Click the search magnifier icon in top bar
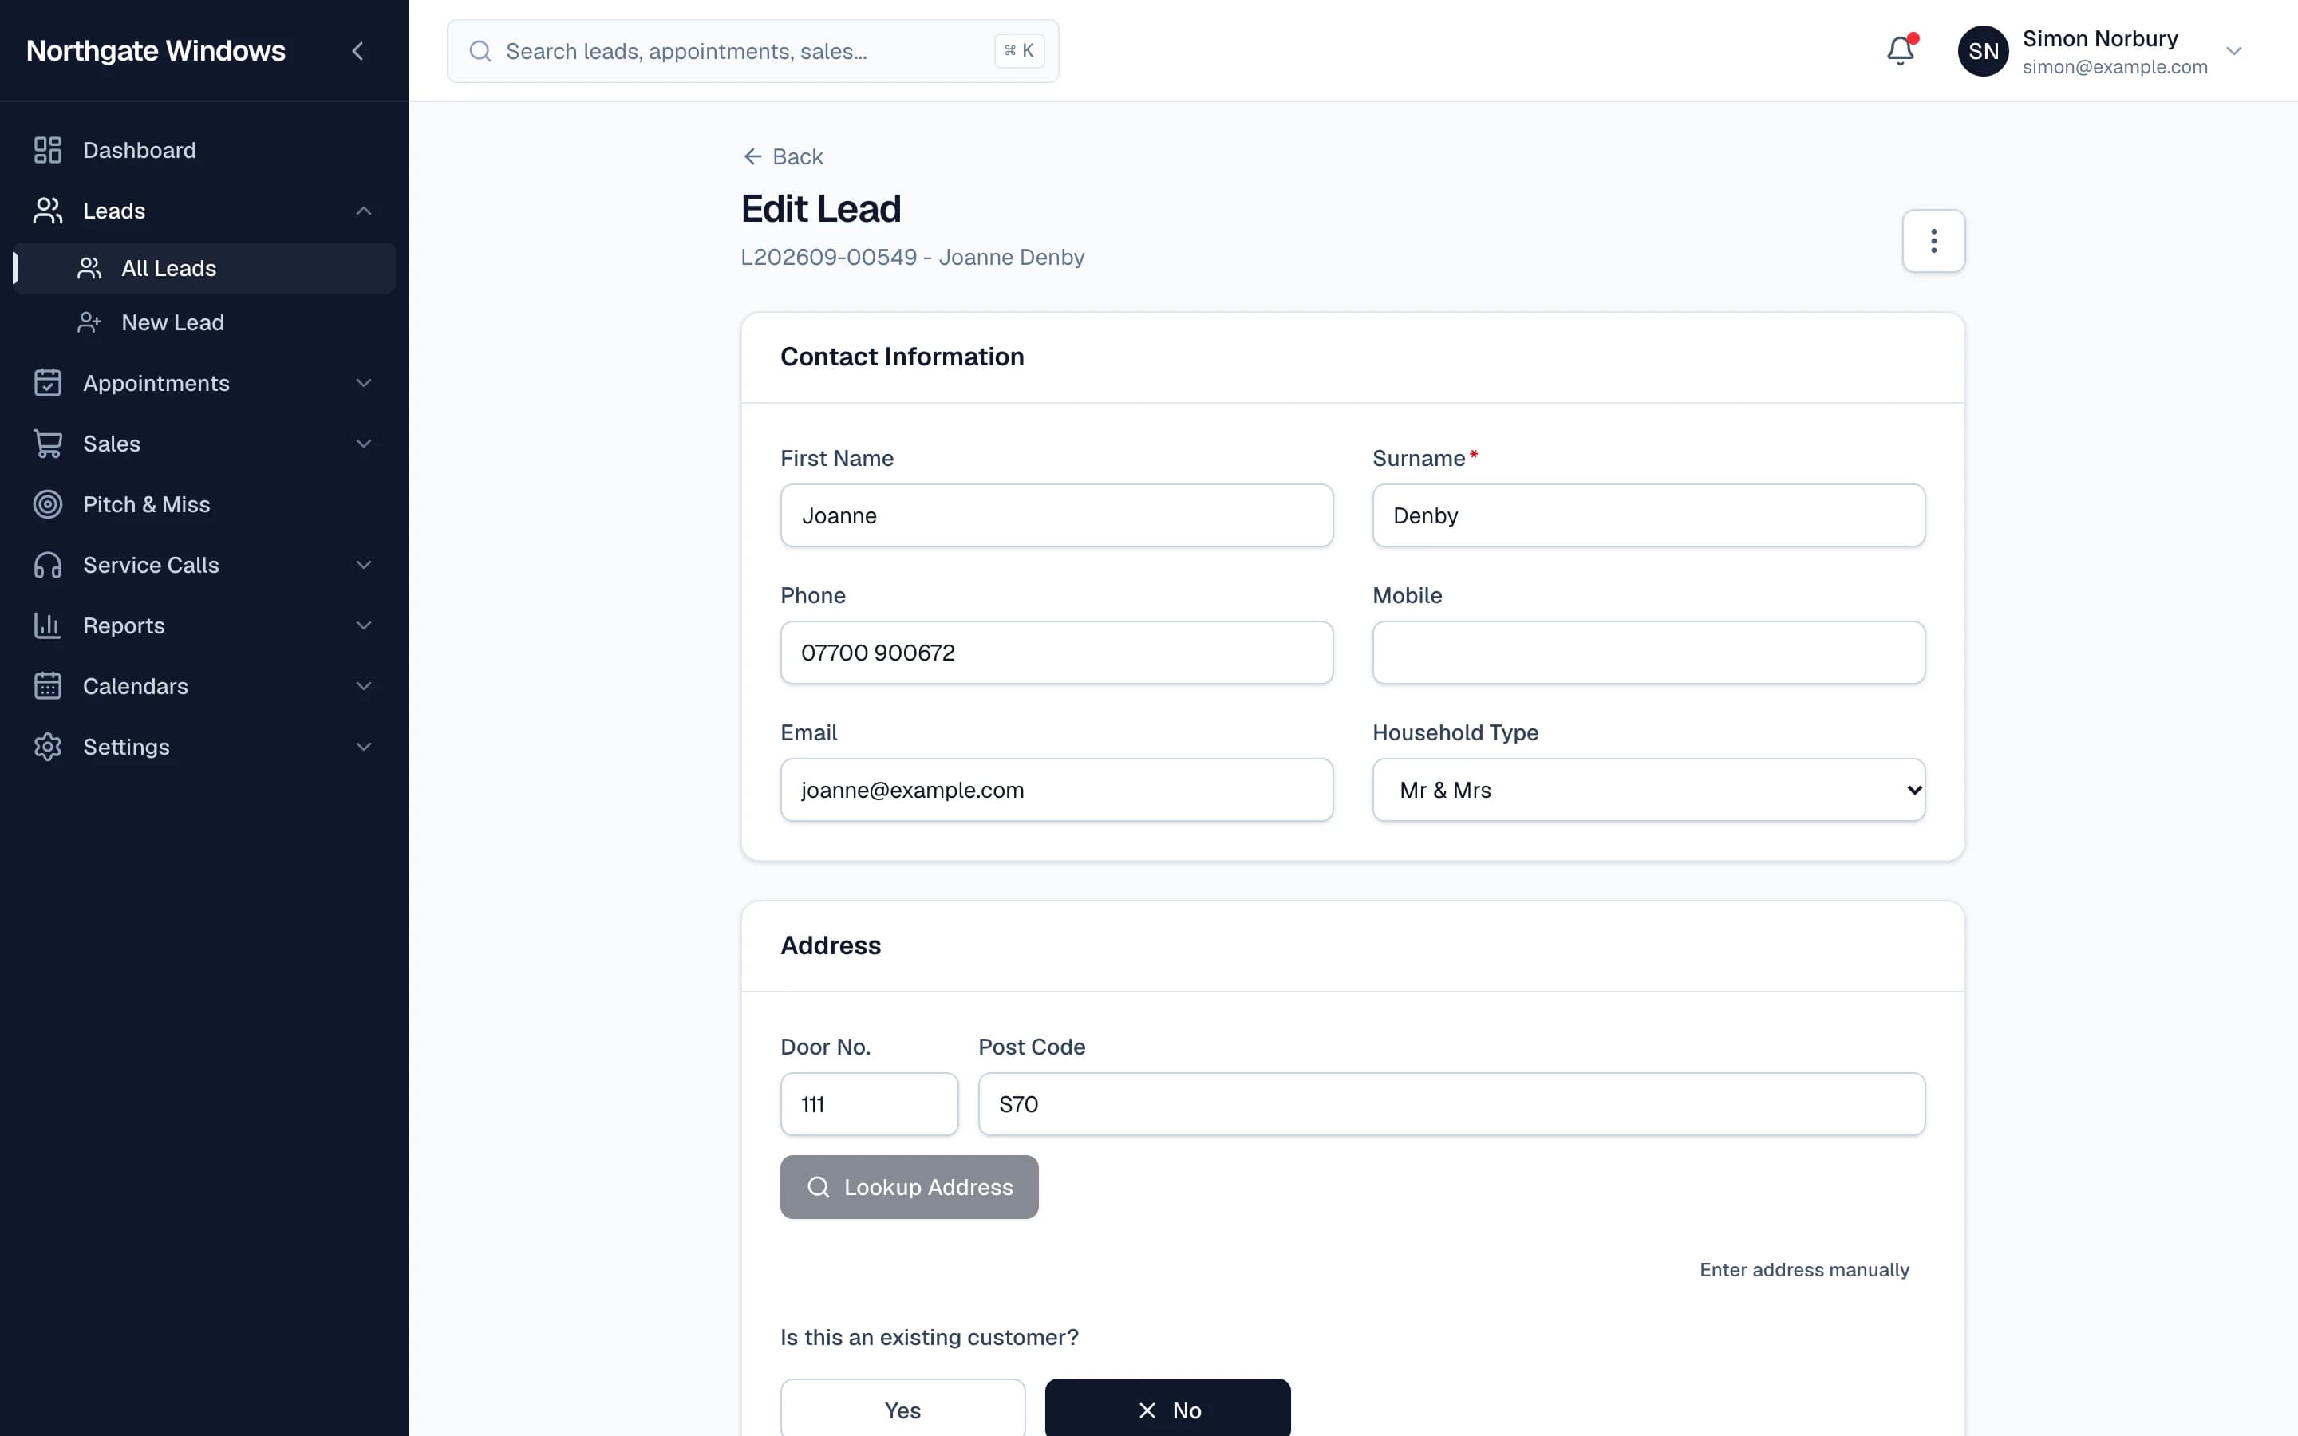This screenshot has height=1436, width=2298. click(480, 51)
